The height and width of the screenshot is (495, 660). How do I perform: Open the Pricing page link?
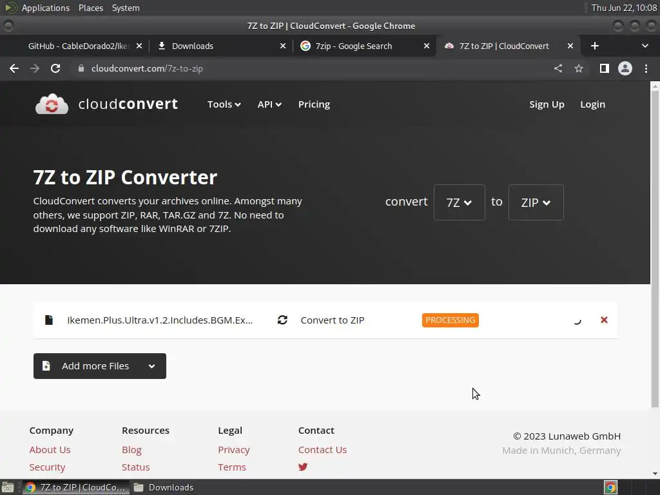[x=314, y=104]
